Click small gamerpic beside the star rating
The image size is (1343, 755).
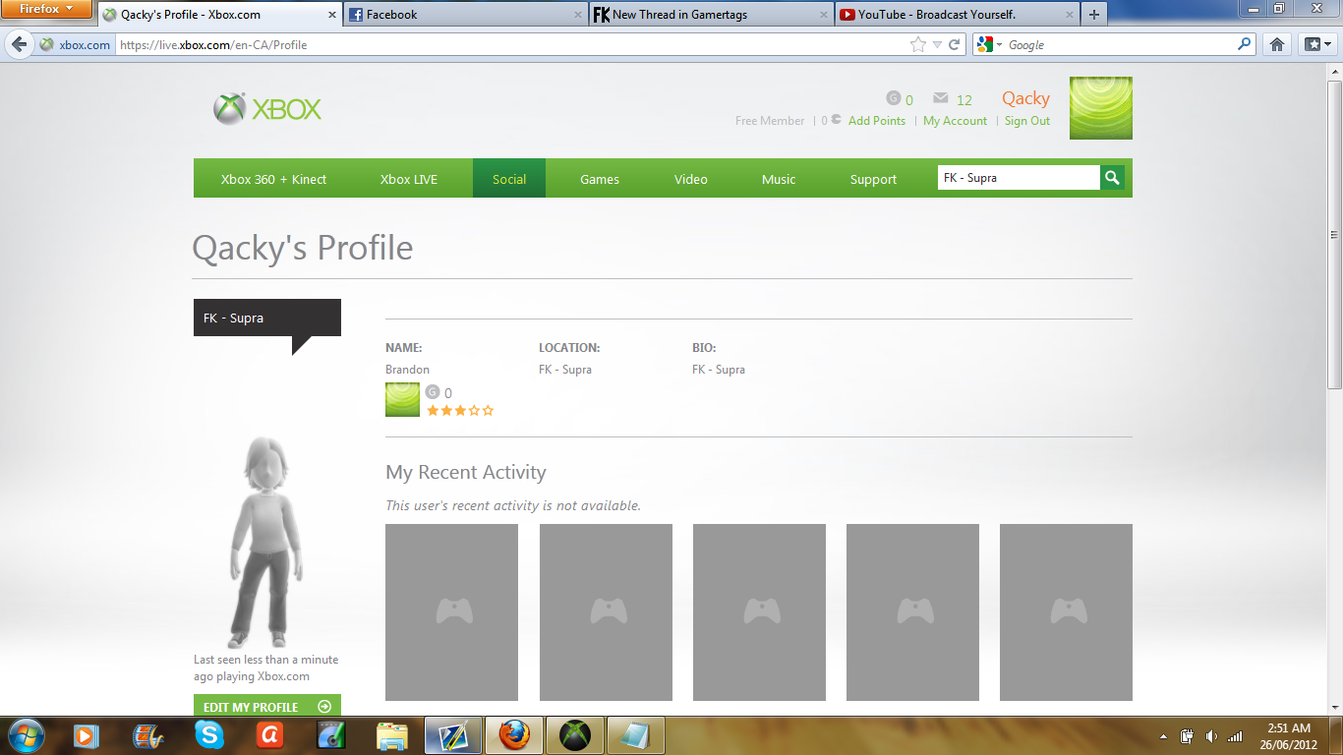click(402, 400)
